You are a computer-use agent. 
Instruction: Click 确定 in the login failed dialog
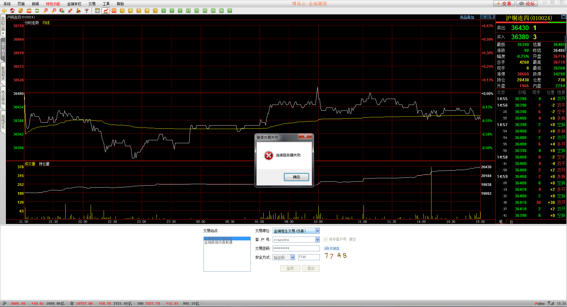pos(296,177)
